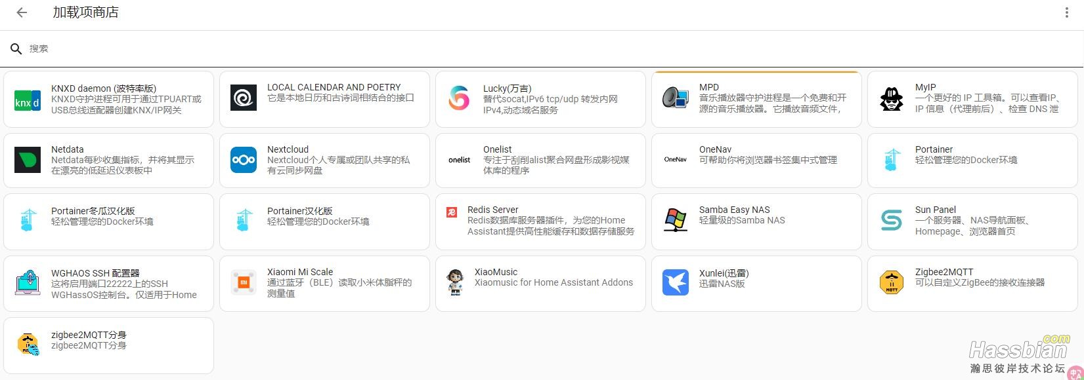Screen dimensions: 1084x380
Task: Open the Netdata add-on title
Action: coord(67,149)
